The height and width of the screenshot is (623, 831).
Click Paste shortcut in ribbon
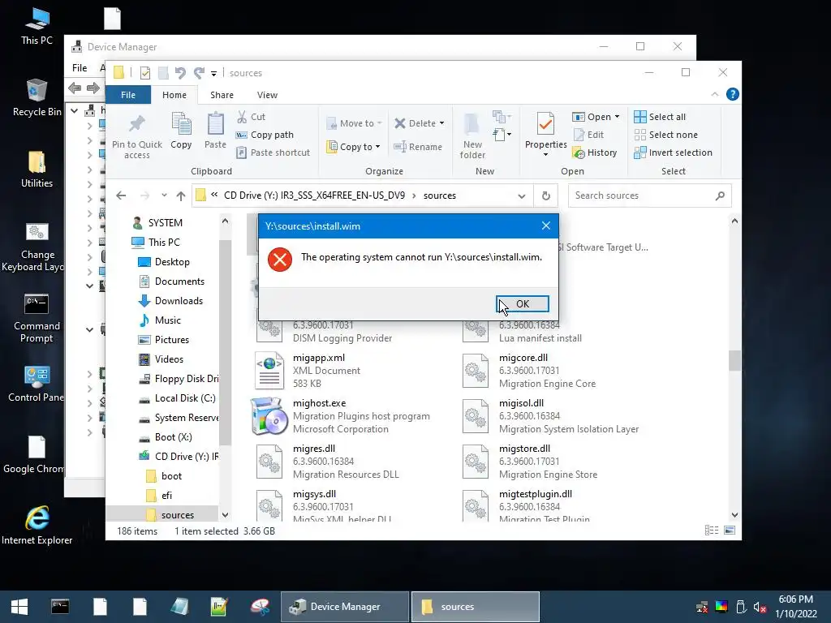(273, 153)
